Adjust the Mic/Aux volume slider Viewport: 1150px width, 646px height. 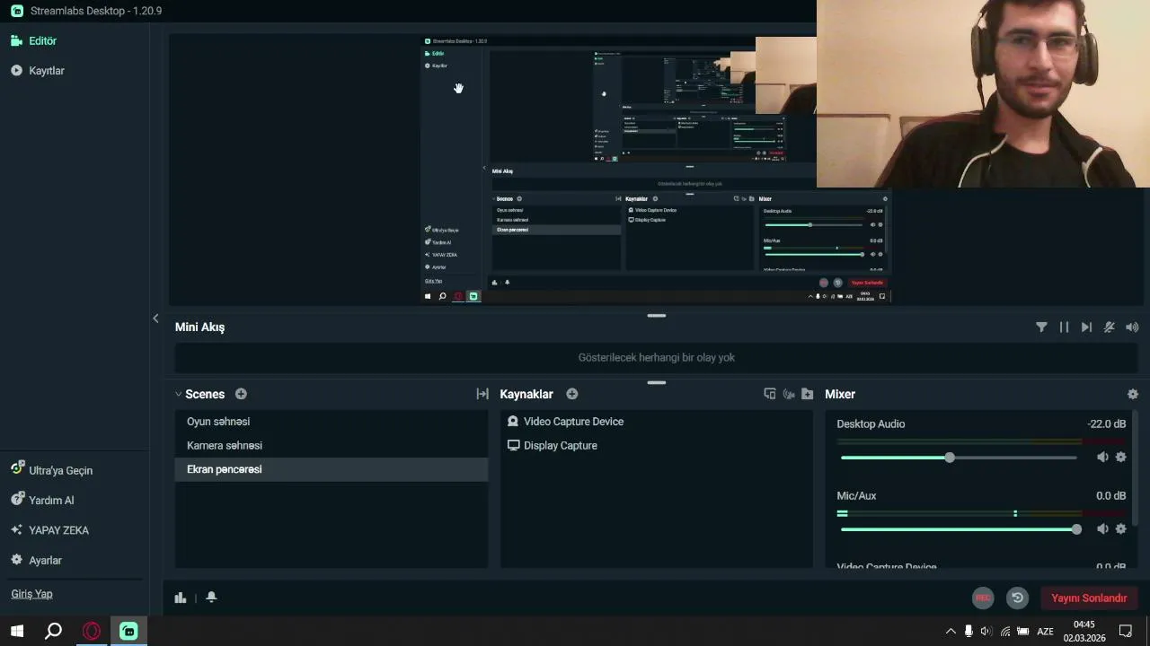[x=959, y=529]
